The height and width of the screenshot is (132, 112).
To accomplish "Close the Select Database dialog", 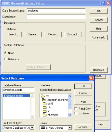I will (91, 78).
